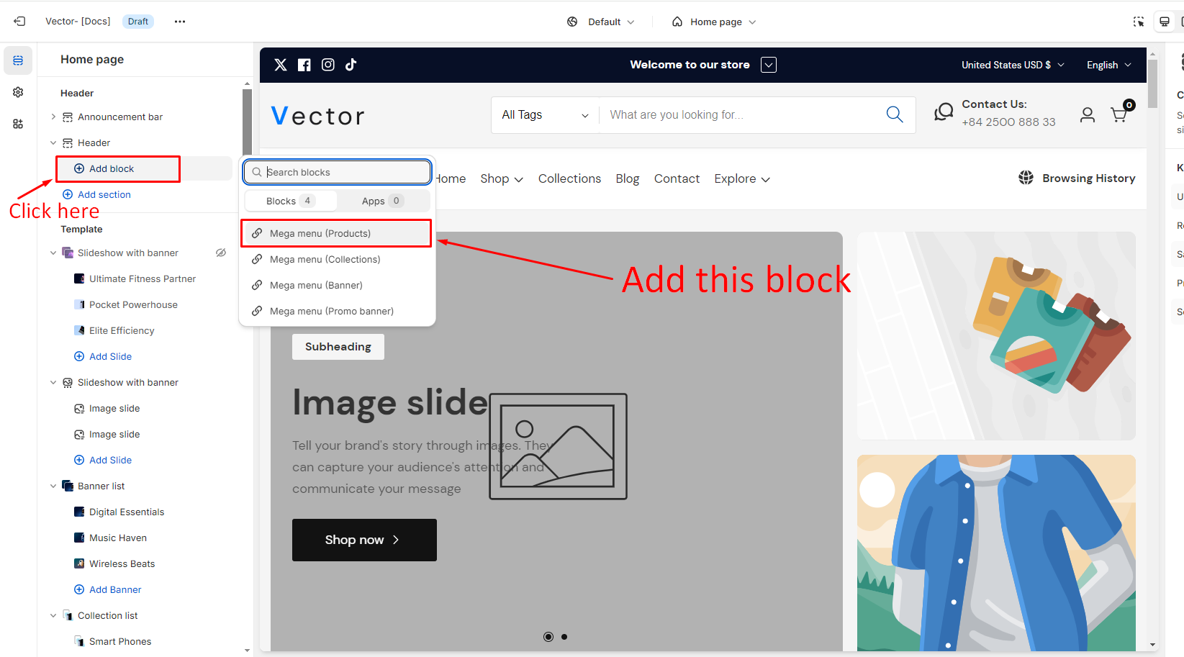Viewport: 1184px width, 657px height.
Task: Select the first slideshow pagination dot
Action: point(548,637)
